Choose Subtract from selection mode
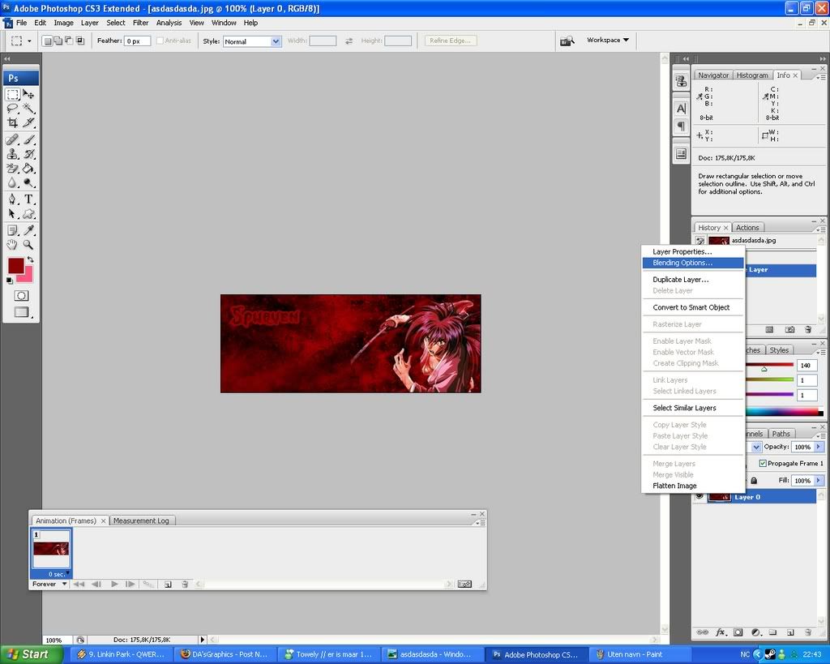830x664 pixels. [x=69, y=41]
